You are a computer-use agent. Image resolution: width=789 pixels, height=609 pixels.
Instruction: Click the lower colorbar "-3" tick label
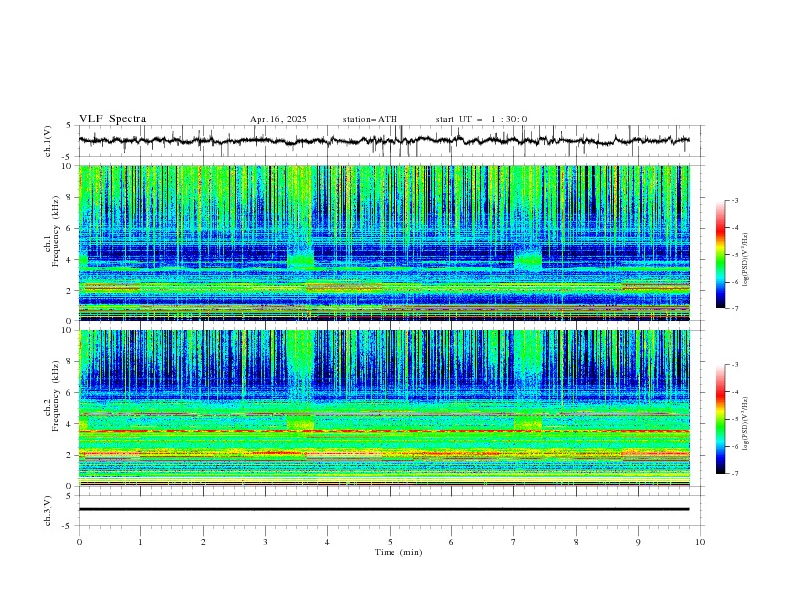coord(735,365)
